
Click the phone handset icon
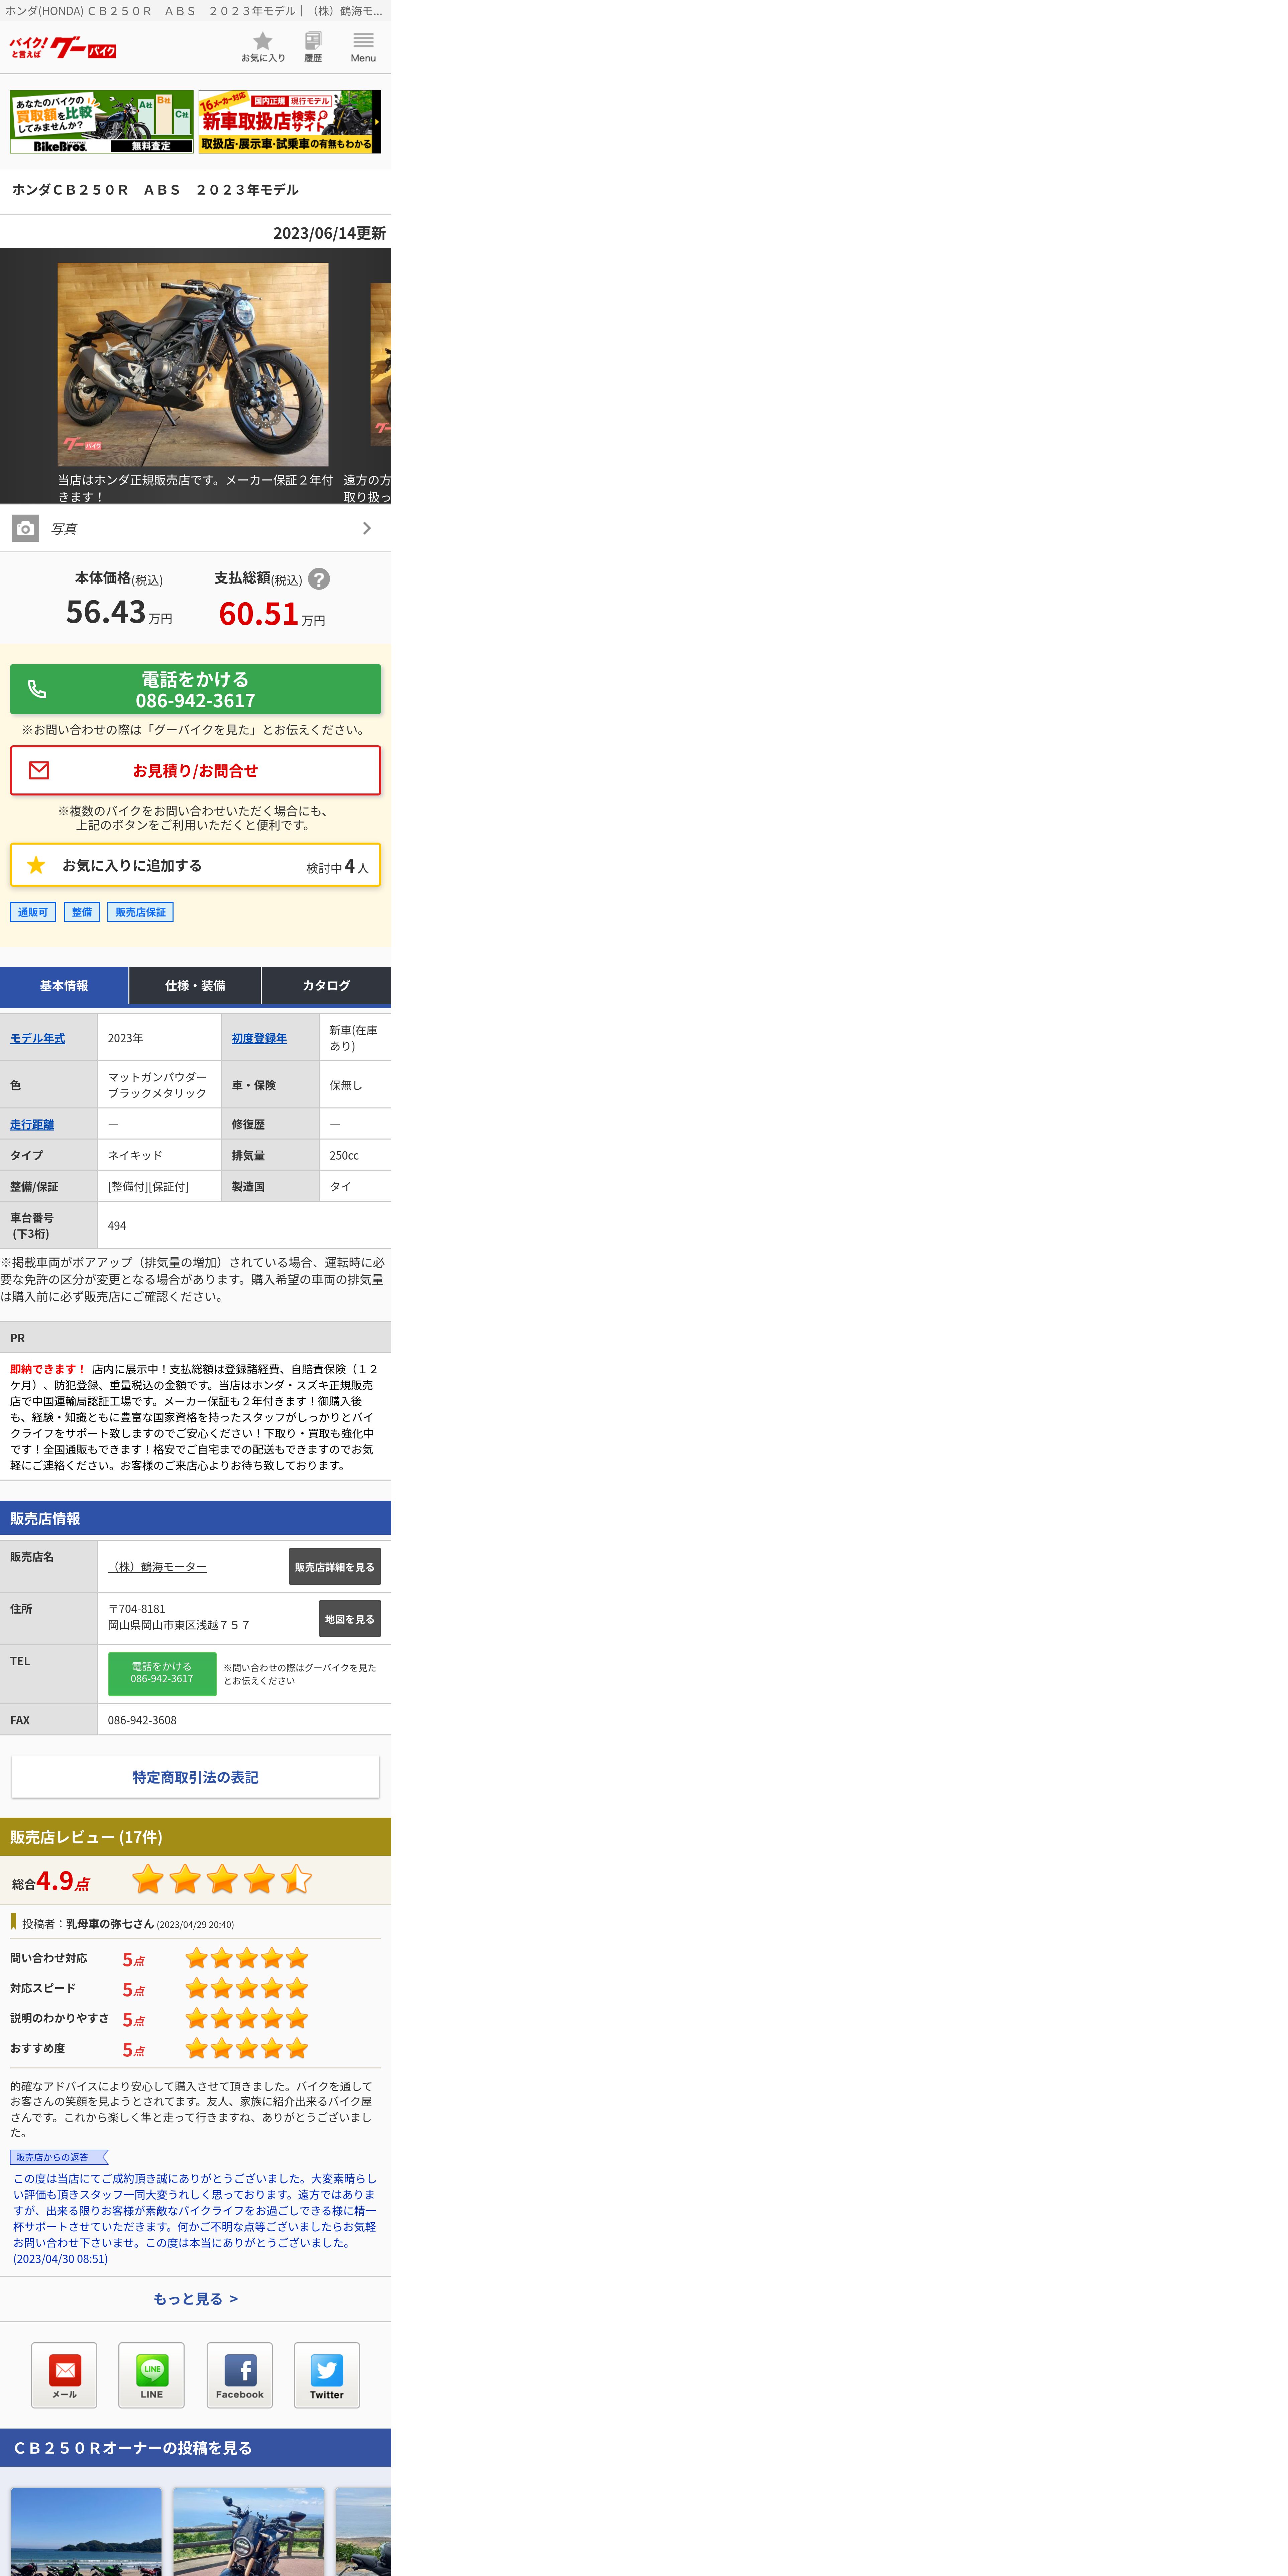[x=37, y=689]
